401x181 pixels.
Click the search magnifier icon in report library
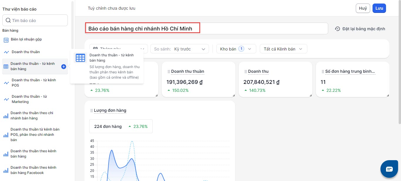click(x=8, y=21)
